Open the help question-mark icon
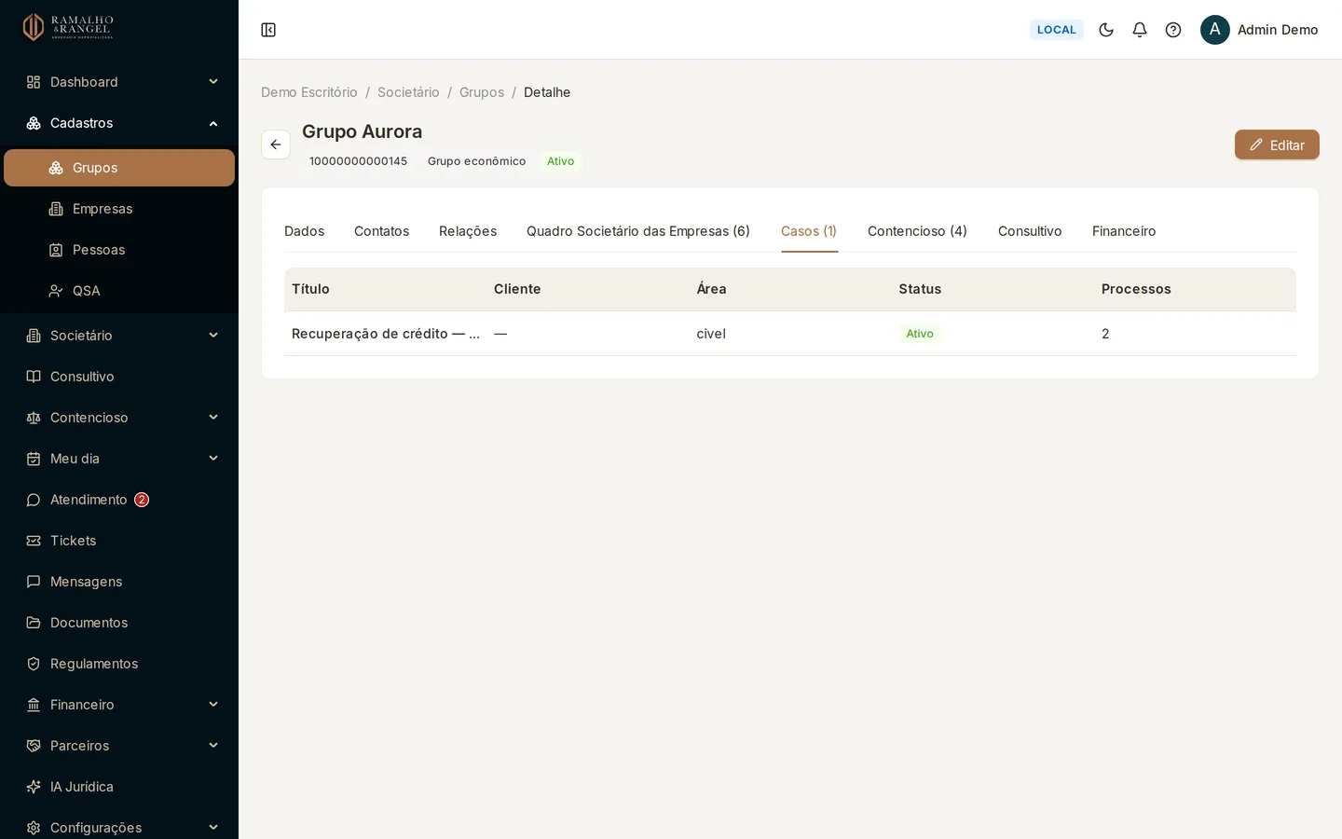The image size is (1342, 839). (x=1173, y=30)
